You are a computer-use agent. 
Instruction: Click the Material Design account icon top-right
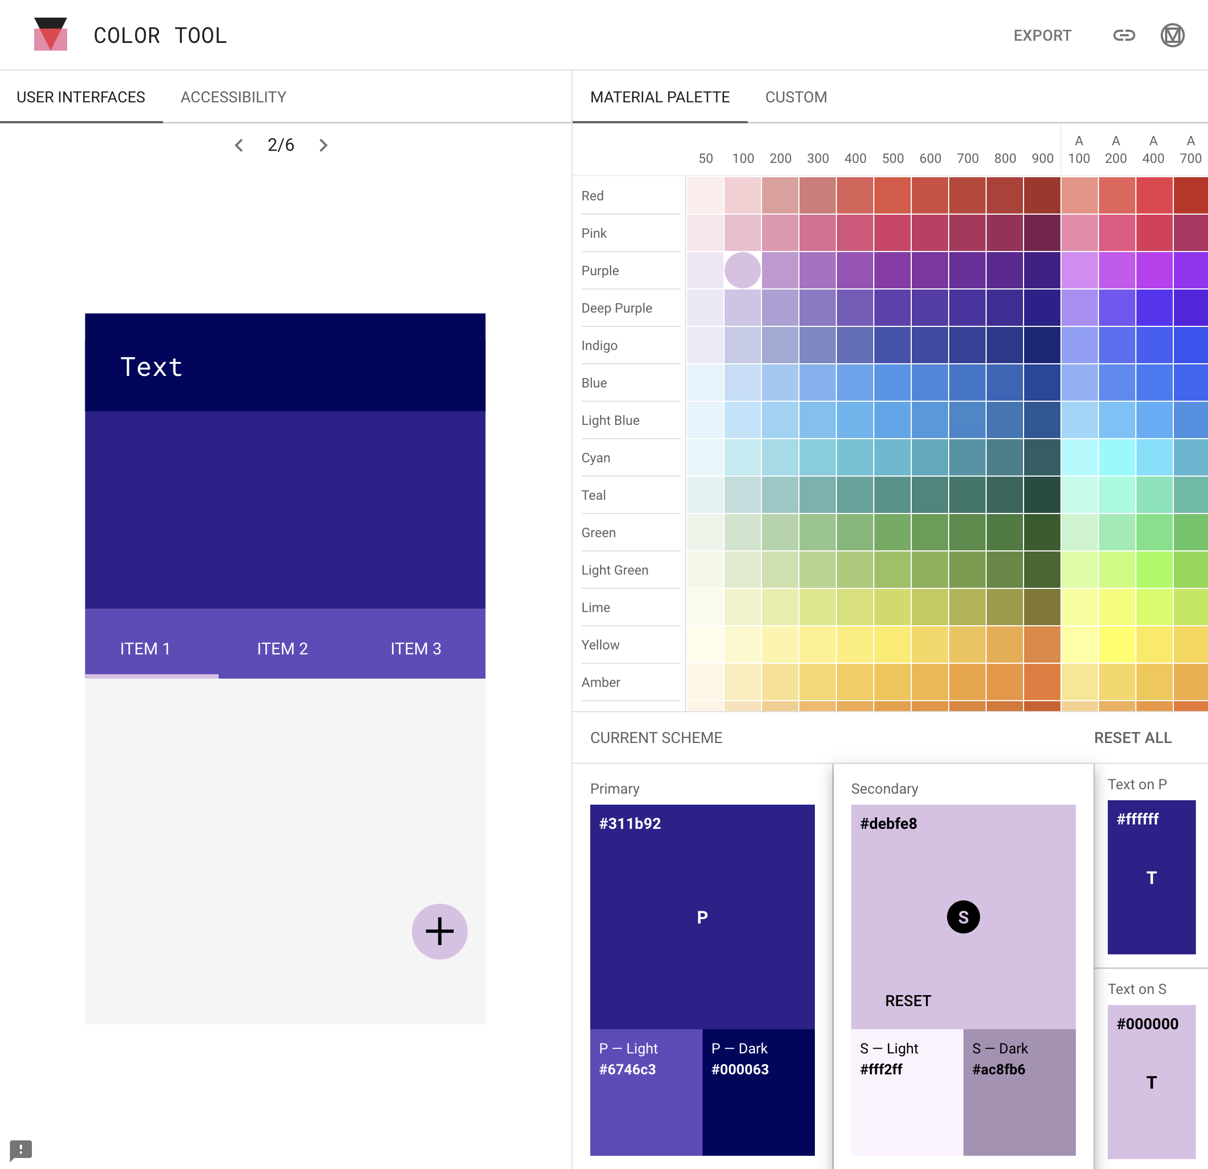click(1173, 35)
